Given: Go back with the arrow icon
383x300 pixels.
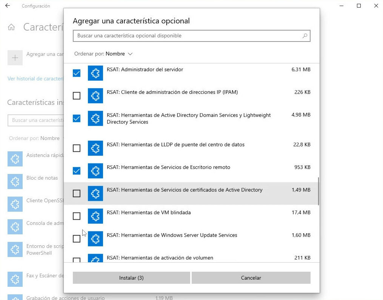Looking at the screenshot, I should (x=8, y=6).
